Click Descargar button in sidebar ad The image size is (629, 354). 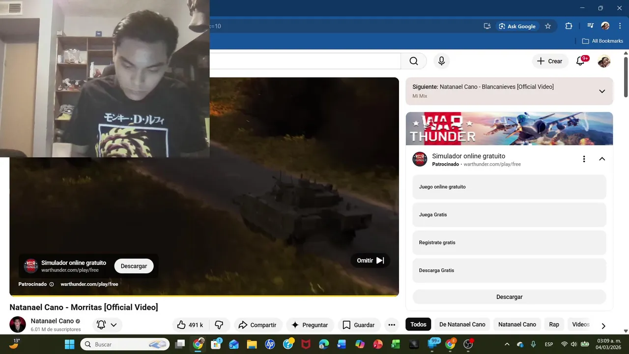[x=509, y=297]
